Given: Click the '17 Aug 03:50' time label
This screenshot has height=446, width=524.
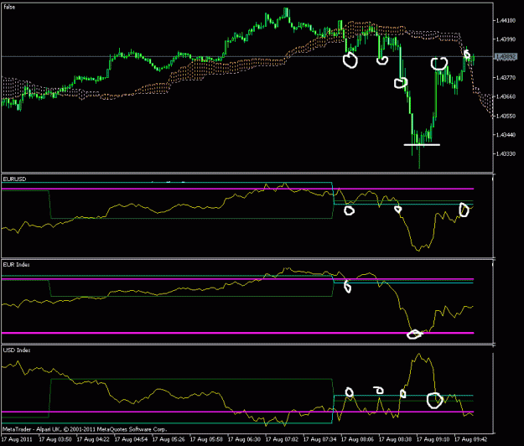Looking at the screenshot, I should pyautogui.click(x=55, y=439).
